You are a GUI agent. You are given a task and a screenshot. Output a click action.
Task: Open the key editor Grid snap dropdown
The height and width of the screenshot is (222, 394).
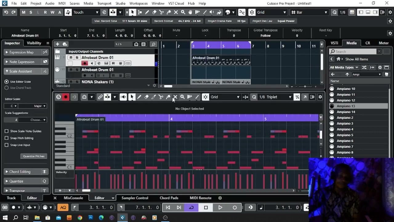pos(225,97)
